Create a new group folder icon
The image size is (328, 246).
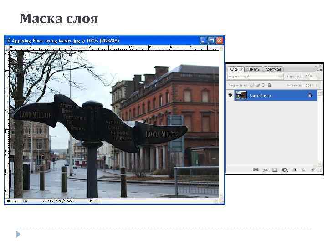(x=294, y=169)
